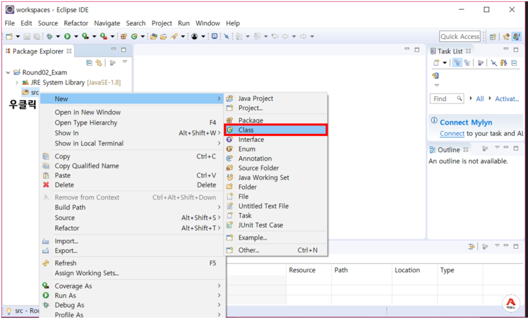This screenshot has width=528, height=319.
Task: Select the Package Explorer tab
Action: click(38, 51)
